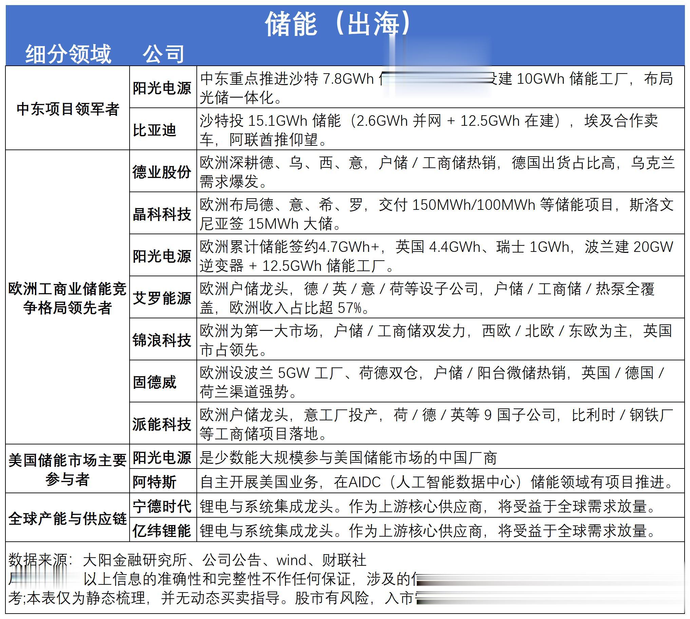Click the 细分领域 column header
This screenshot has height=619, width=690.
68,54
